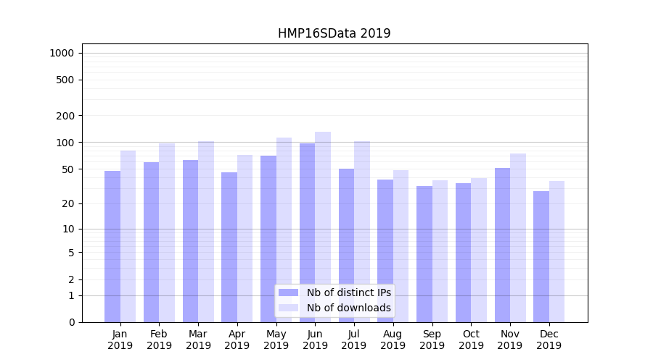Select the Mar 2019 downloads bar

[x=206, y=232]
